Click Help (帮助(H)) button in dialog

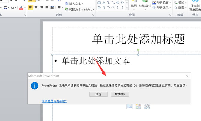click(x=120, y=94)
